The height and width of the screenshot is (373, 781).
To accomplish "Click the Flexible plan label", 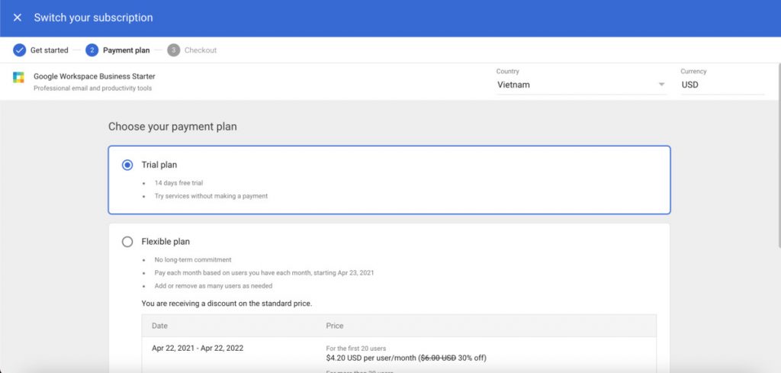I will click(166, 242).
